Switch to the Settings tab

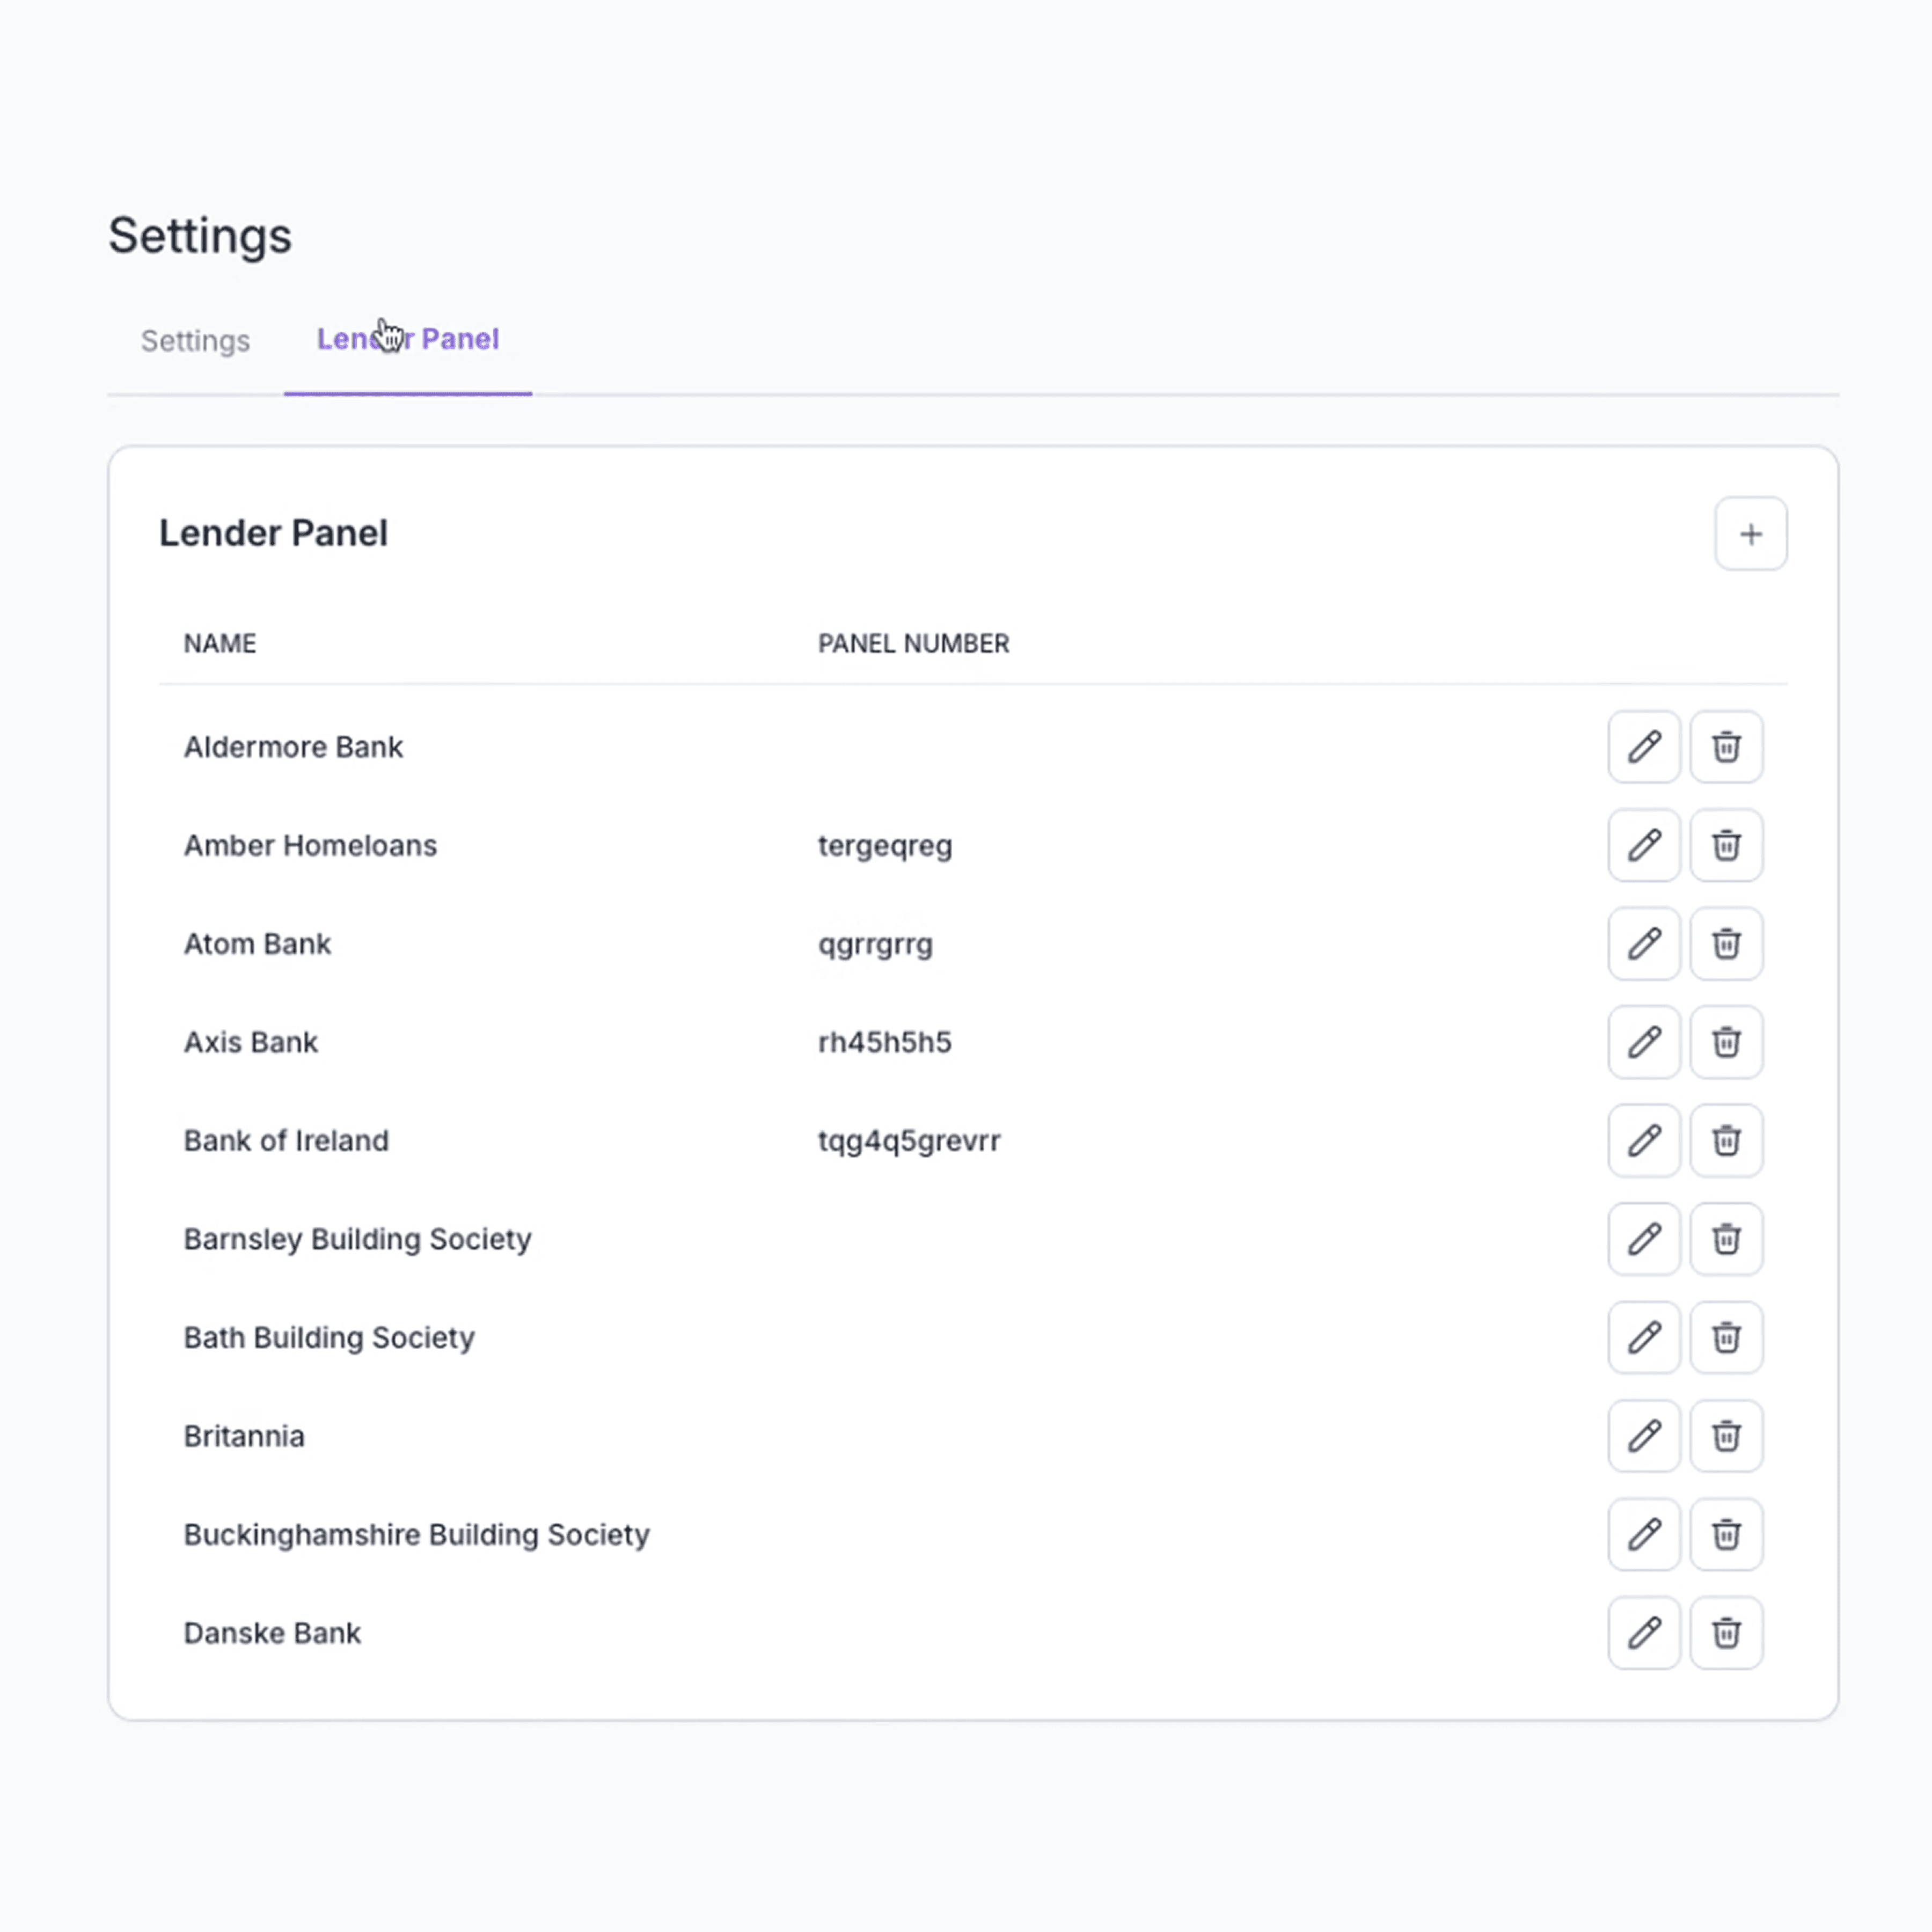(195, 341)
